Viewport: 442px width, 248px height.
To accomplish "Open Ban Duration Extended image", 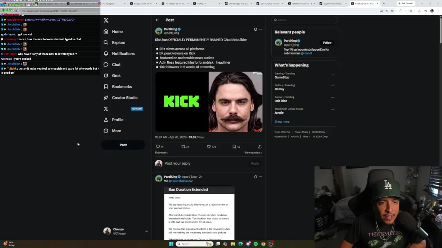I will tap(199, 213).
